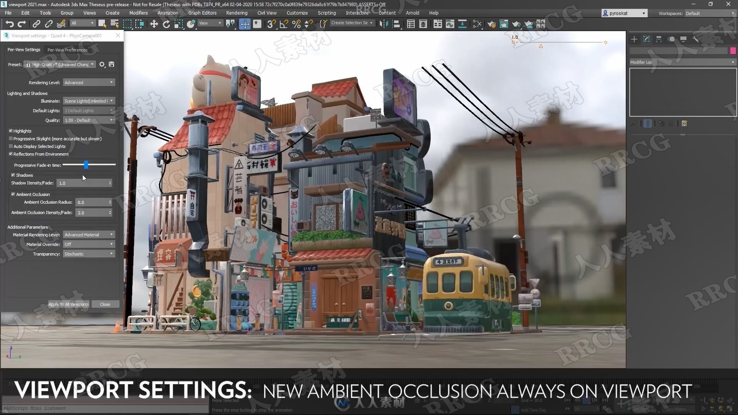Click the Per-View Preferences tab

[67, 50]
